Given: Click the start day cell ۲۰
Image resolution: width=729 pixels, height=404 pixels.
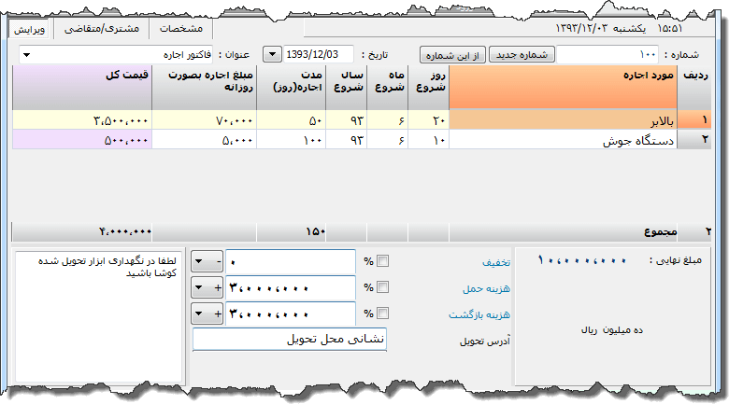Looking at the screenshot, I should [x=429, y=119].
